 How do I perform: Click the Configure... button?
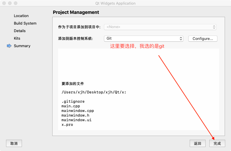point(203,38)
